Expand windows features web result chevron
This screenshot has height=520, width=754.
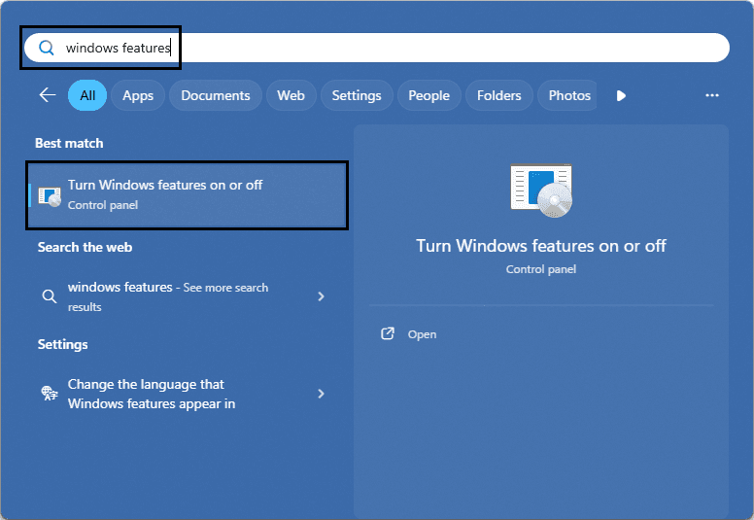[x=321, y=296]
